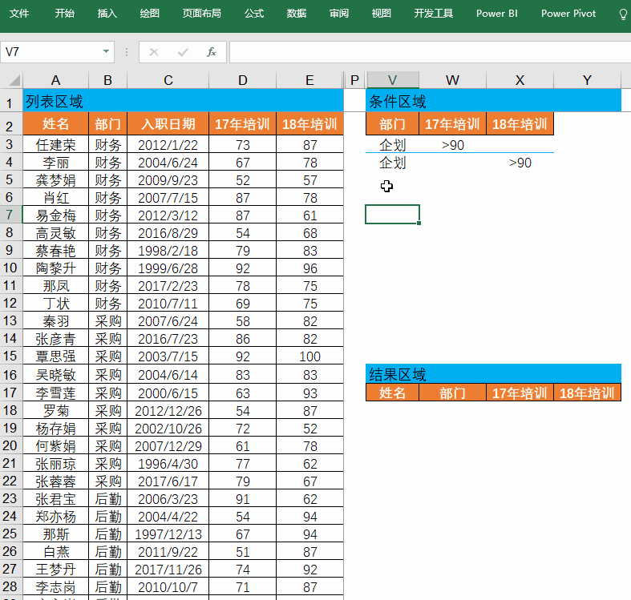Screen dimensions: 631x600
Task: Select column X header
Action: 520,80
